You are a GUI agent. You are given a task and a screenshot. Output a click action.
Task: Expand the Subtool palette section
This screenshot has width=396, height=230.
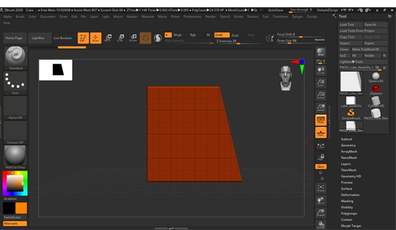pos(346,139)
